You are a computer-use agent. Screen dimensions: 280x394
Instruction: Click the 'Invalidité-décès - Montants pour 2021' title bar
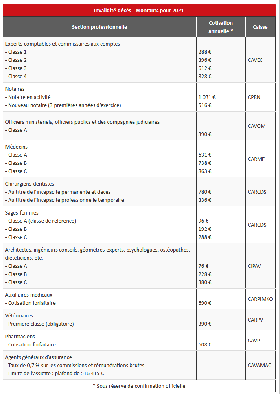pos(139,10)
